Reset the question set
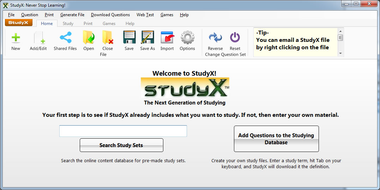The height and width of the screenshot is (190, 380). pyautogui.click(x=235, y=42)
